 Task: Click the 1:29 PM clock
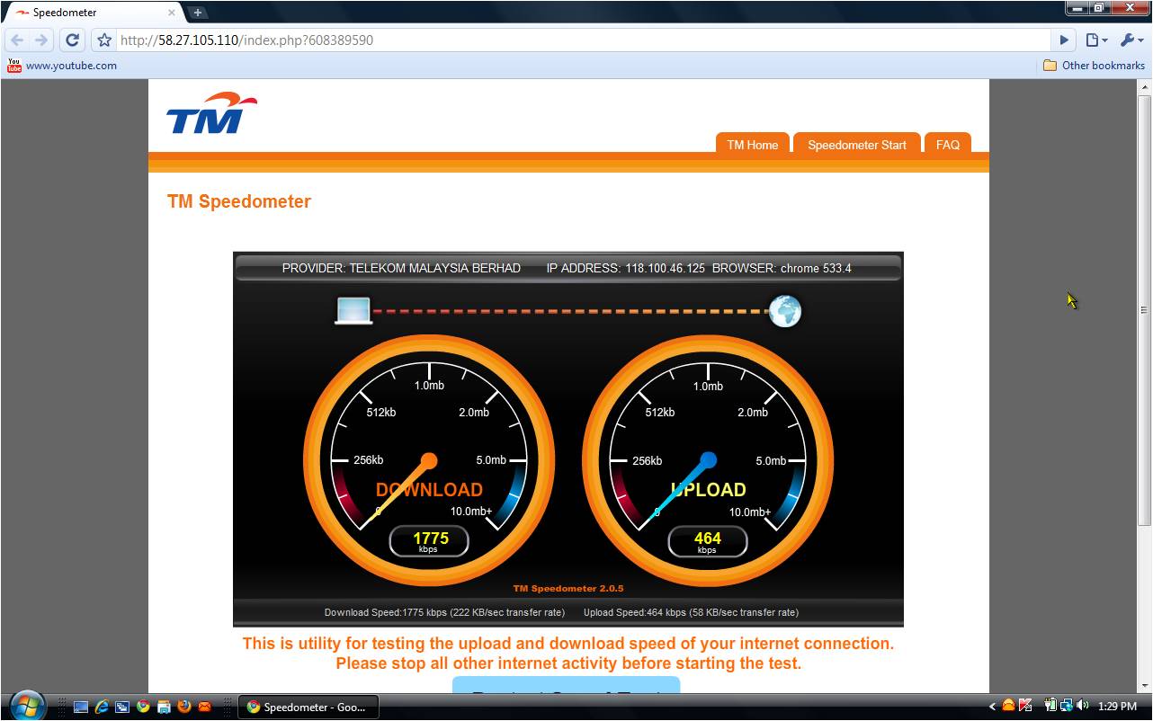1117,707
